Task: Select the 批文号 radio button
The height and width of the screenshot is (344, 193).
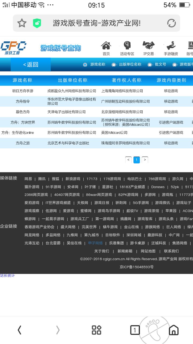Action: [150, 64]
